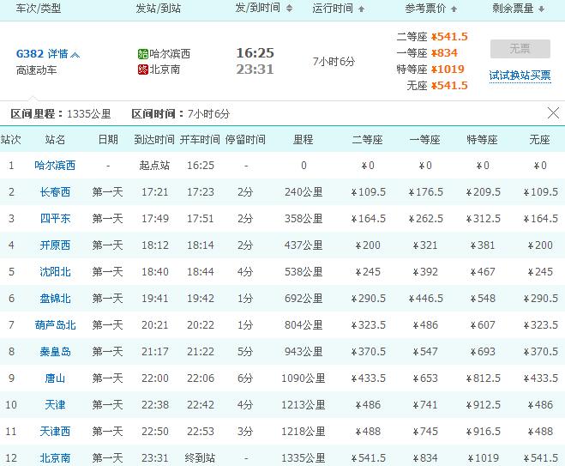Screen dimensions: 565x466
Task: Click the arrival time 23:31 in summary
Action: [x=255, y=70]
